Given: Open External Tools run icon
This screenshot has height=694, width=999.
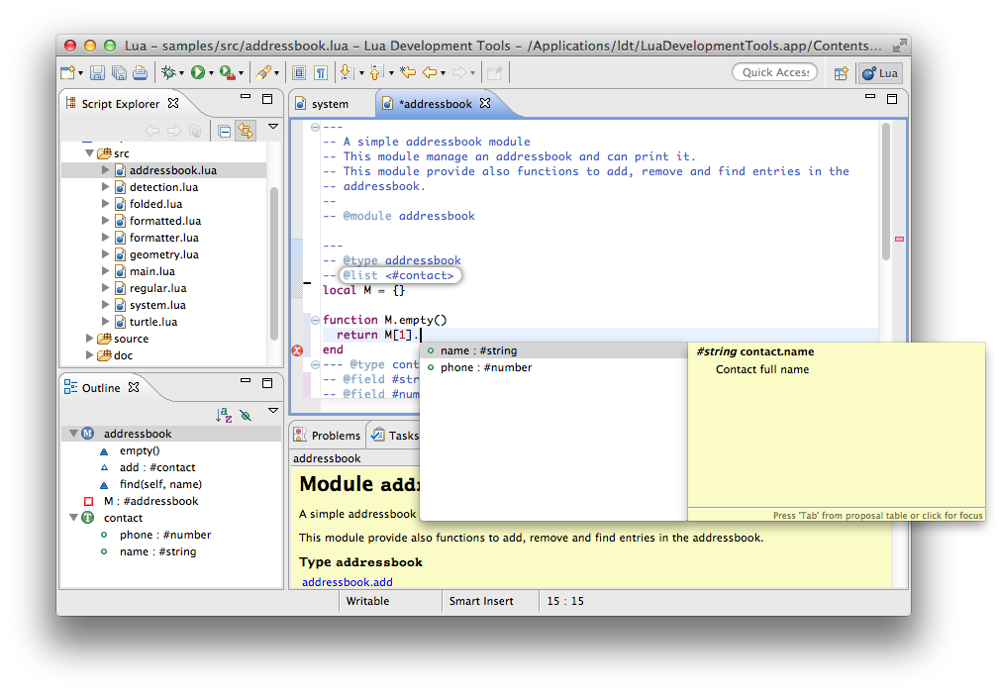Looking at the screenshot, I should click(227, 72).
